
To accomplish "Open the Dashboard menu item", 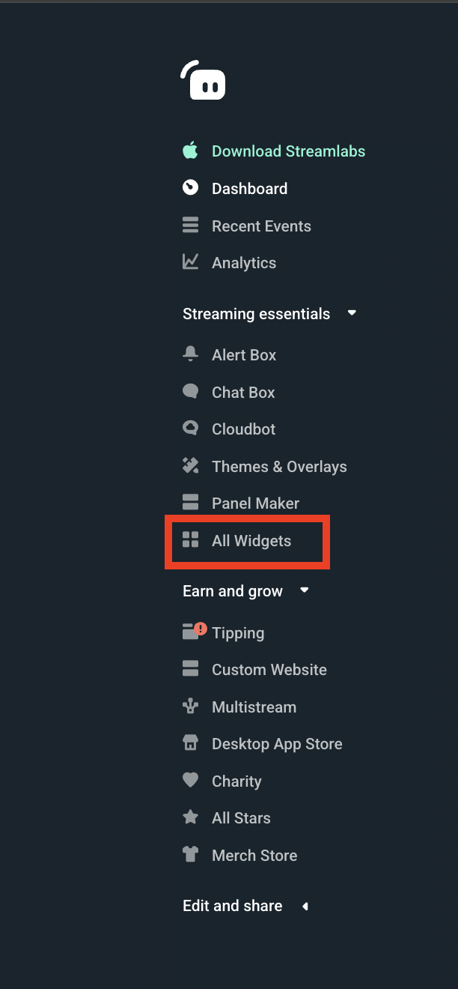I will [x=249, y=188].
